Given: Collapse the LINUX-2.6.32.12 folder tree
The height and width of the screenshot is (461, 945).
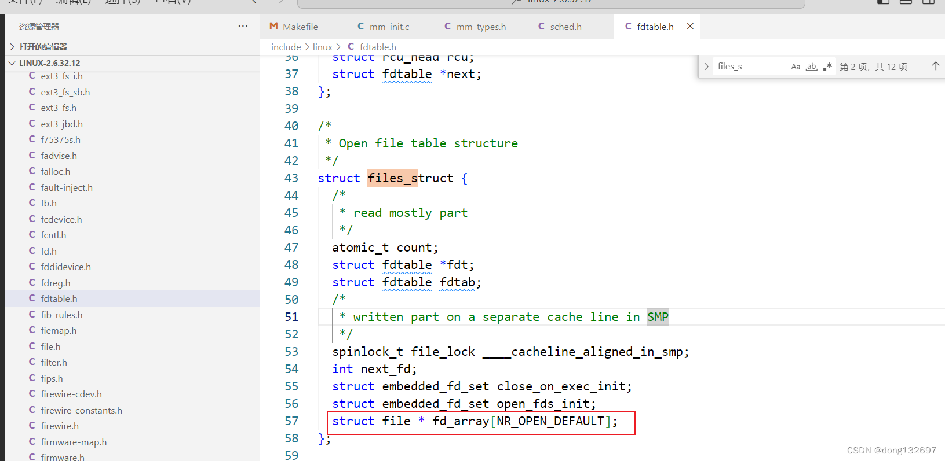Looking at the screenshot, I should [x=132, y=63].
